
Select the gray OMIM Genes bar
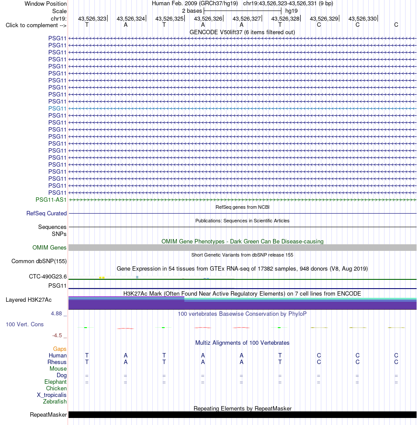click(x=242, y=247)
